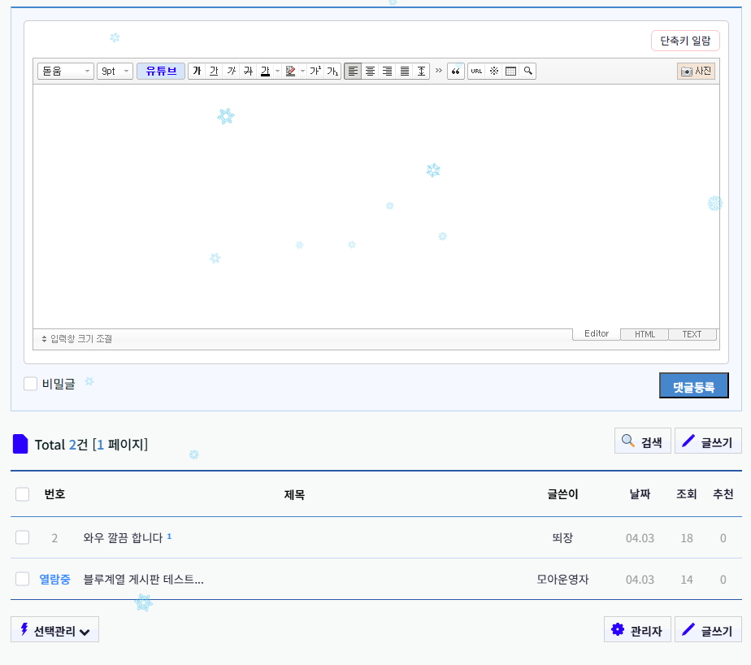The height and width of the screenshot is (665, 751).
Task: Apply underline formatting in editor toolbar
Action: click(213, 72)
